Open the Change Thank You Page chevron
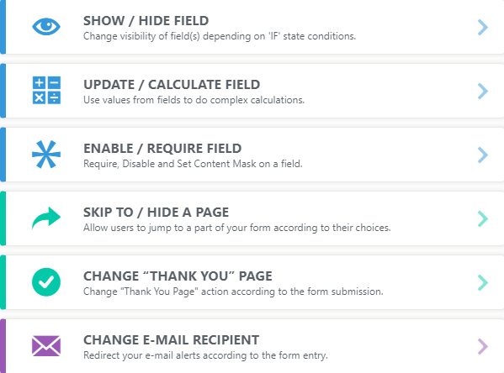Image resolution: width=504 pixels, height=373 pixels. [x=482, y=283]
